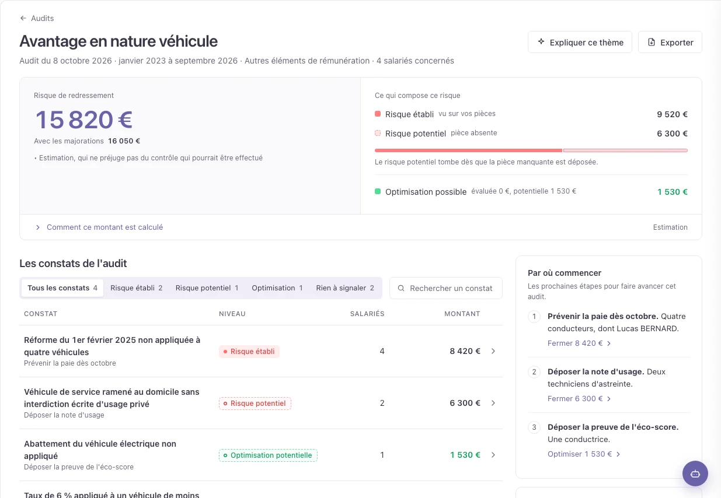Click Déposer la preuve de l'éco-score step
Screen dimensions: 721x498
613,427
